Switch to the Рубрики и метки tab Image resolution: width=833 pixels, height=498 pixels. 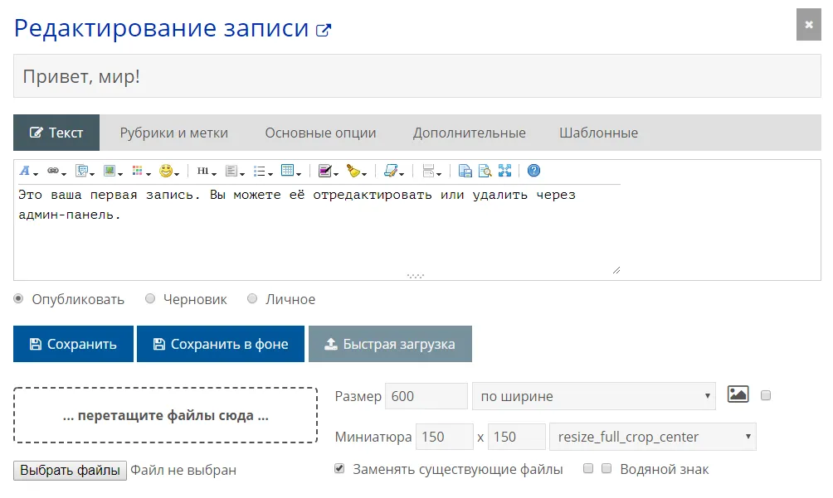(x=173, y=133)
